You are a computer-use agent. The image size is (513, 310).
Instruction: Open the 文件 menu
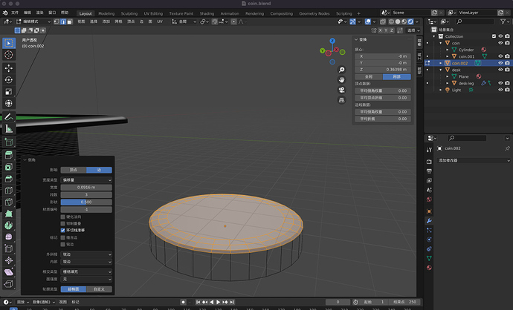(16, 13)
